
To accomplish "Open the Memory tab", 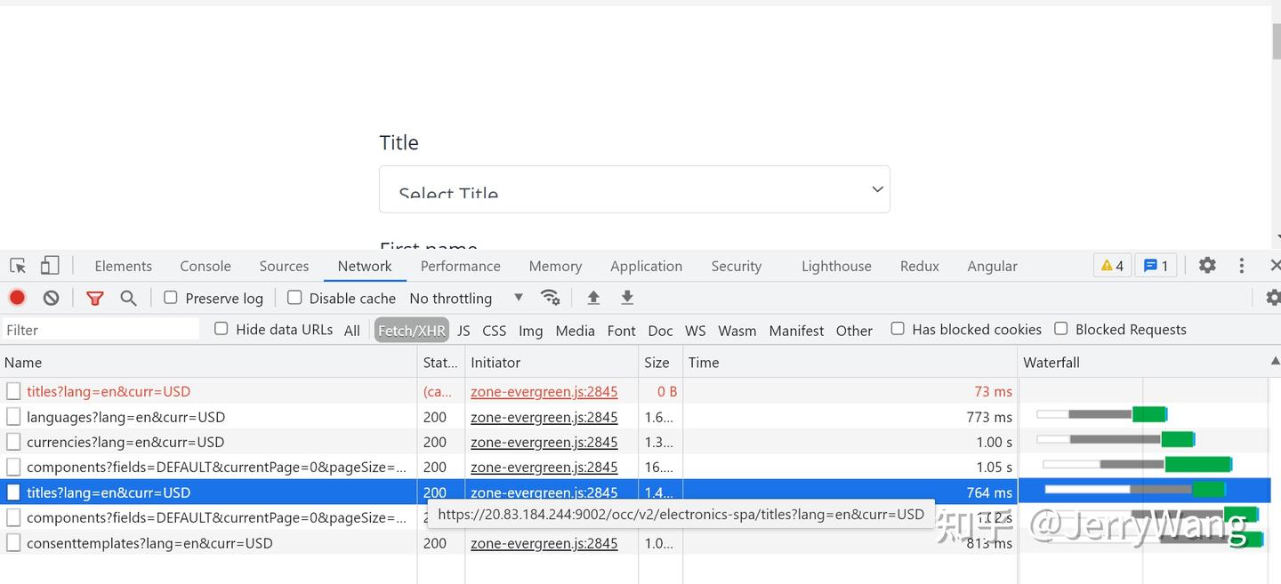I will 555,266.
